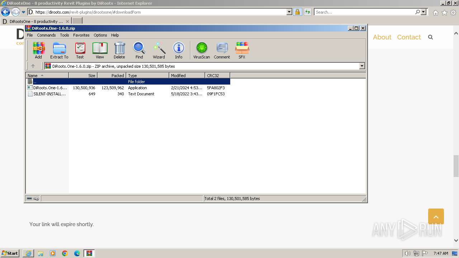Viewport: 459px width, 258px height.
Task: Click the Extract To toolbar icon
Action: click(59, 51)
